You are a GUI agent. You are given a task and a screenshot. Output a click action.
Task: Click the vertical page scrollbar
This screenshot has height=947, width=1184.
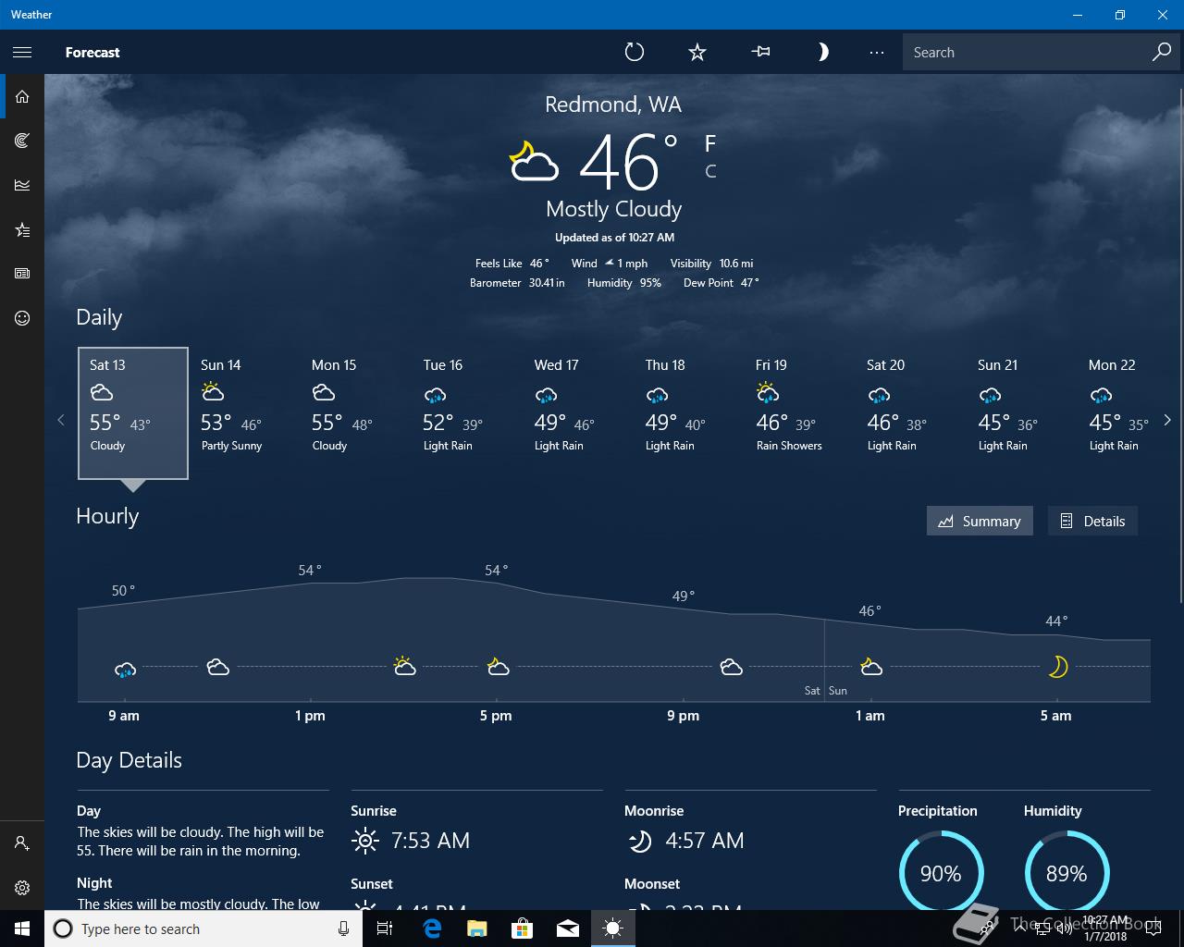[x=1180, y=347]
